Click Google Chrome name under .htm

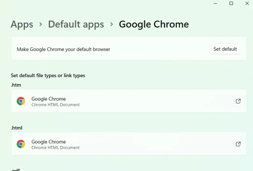click(49, 99)
